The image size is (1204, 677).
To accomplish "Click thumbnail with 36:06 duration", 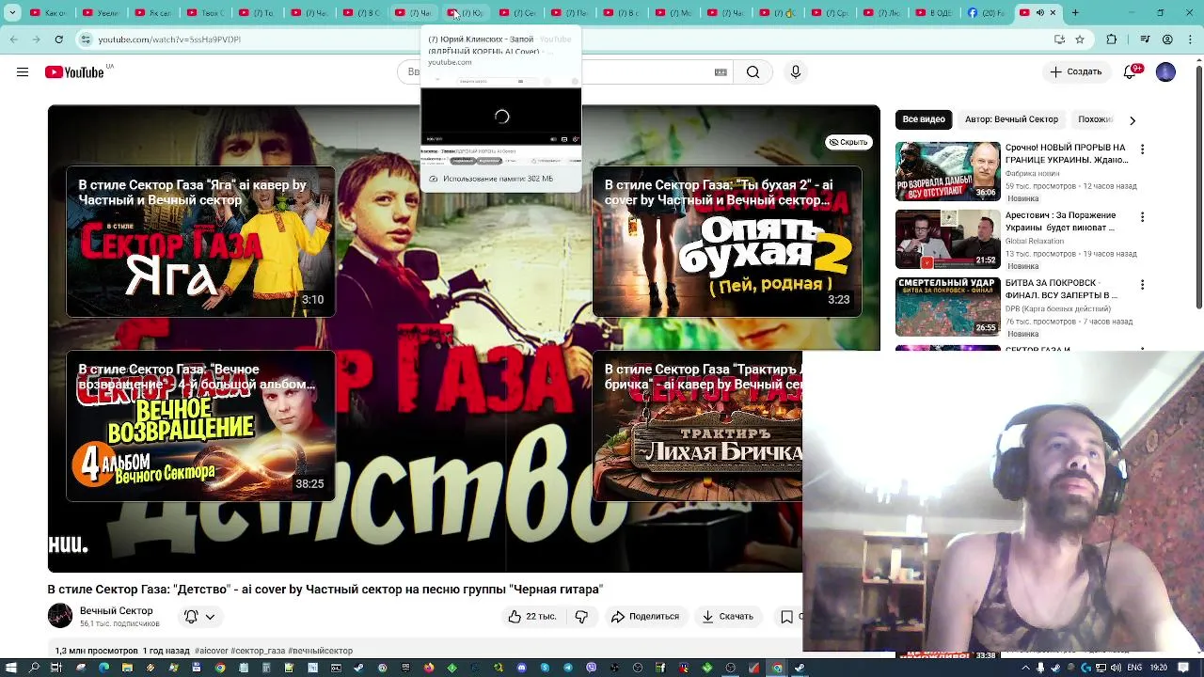I will pyautogui.click(x=948, y=171).
